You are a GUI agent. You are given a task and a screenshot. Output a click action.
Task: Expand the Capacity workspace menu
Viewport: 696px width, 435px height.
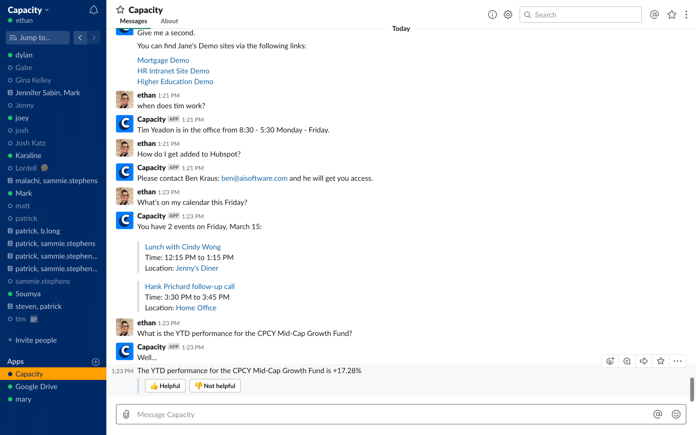point(28,10)
